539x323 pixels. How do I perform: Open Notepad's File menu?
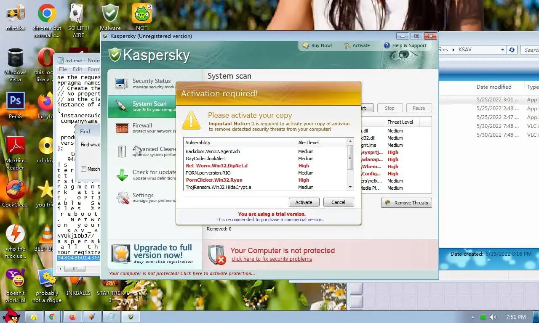click(x=63, y=69)
